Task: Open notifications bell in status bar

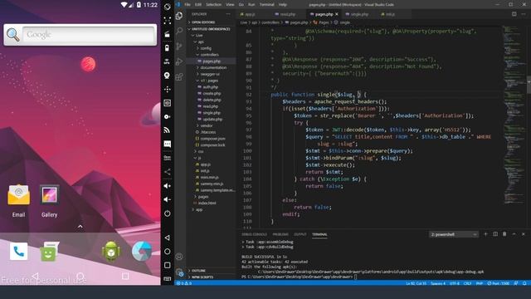Action: point(524,283)
